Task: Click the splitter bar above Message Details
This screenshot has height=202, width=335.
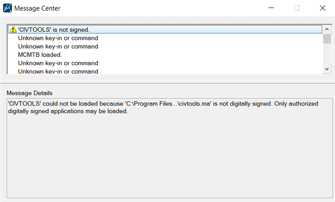Action: pyautogui.click(x=167, y=82)
